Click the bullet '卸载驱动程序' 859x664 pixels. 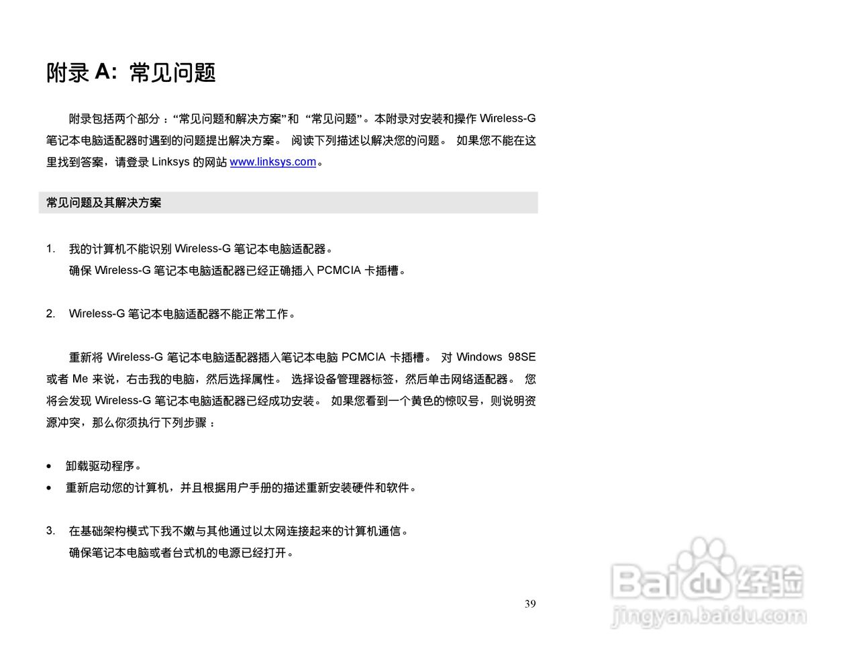tap(103, 466)
